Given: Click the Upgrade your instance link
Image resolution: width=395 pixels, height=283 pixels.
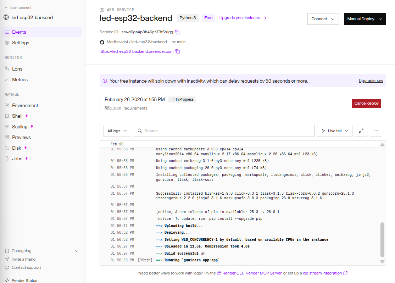Looking at the screenshot, I should pyautogui.click(x=240, y=18).
